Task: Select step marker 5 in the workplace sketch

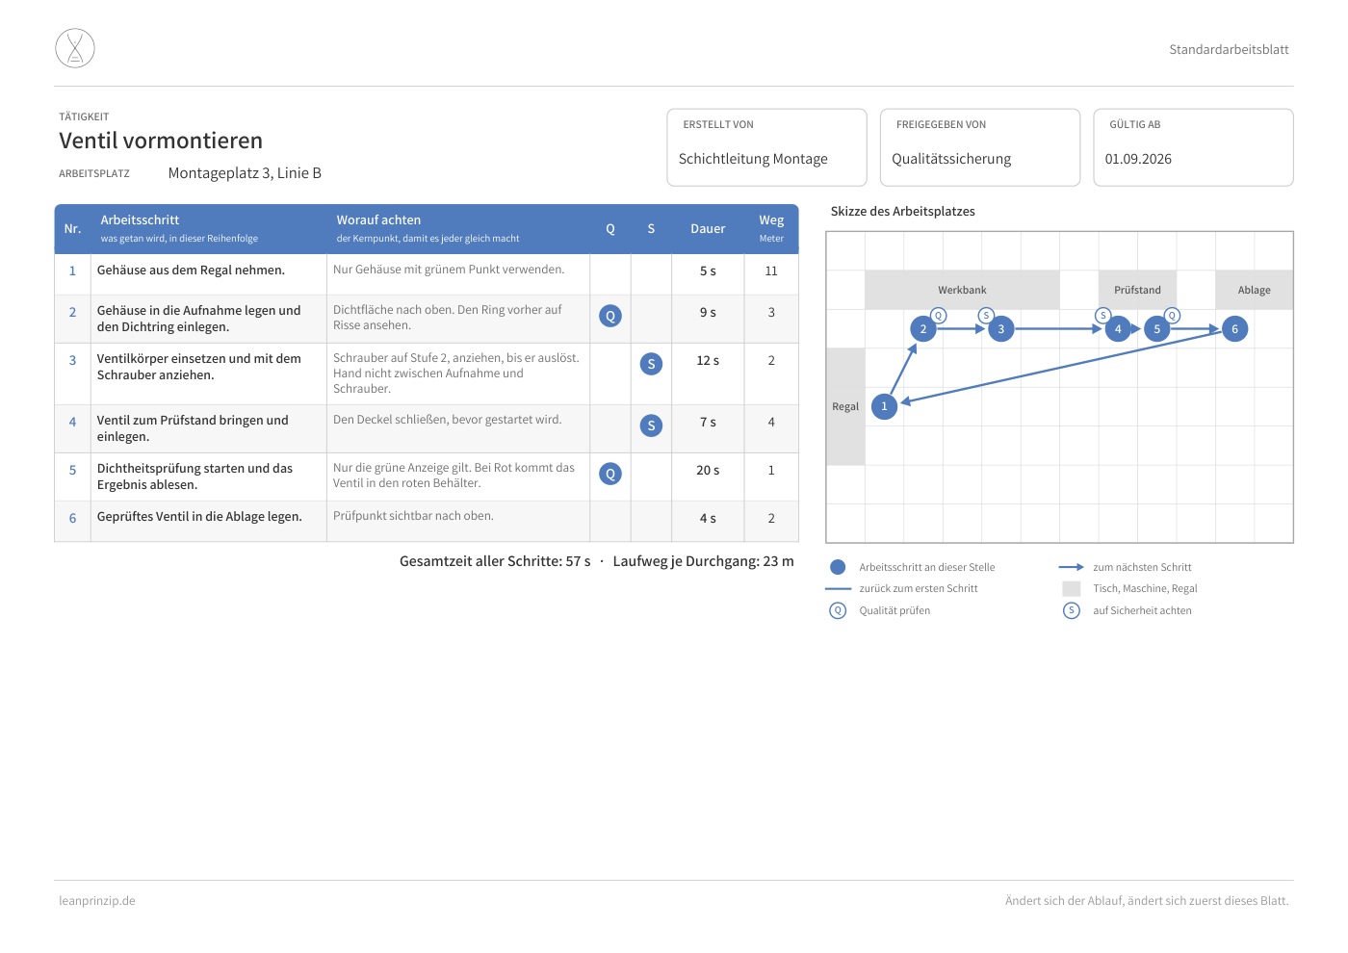Action: (x=1157, y=329)
